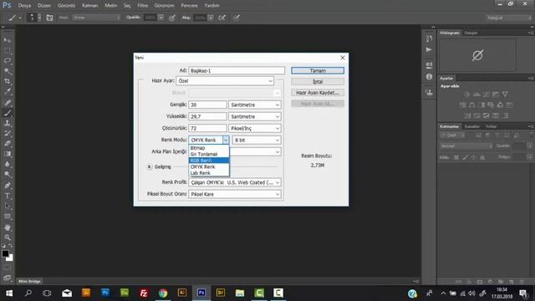The image size is (535, 301).
Task: Open the Genişlik unit dropdown
Action: click(255, 105)
